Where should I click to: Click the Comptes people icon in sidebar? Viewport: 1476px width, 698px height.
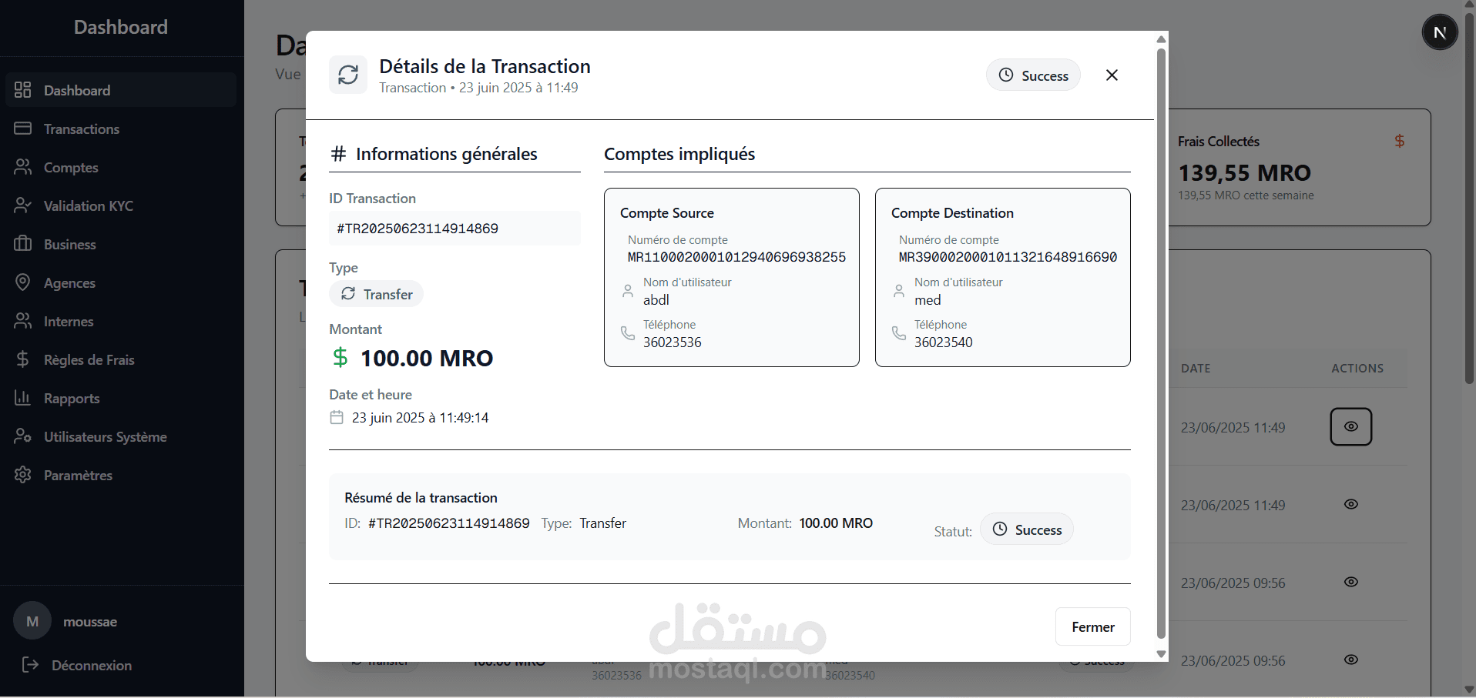click(x=22, y=166)
